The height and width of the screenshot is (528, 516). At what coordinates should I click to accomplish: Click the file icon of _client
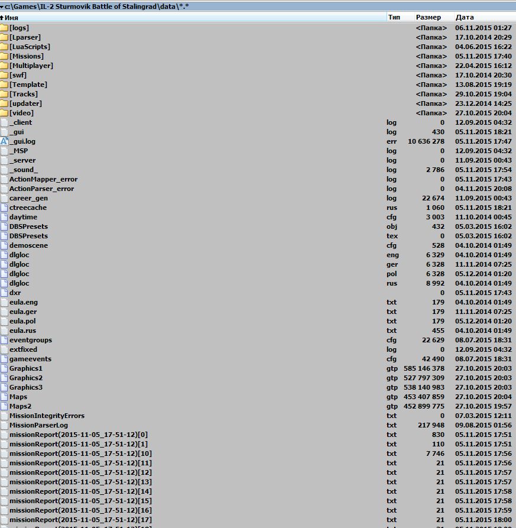coord(4,122)
